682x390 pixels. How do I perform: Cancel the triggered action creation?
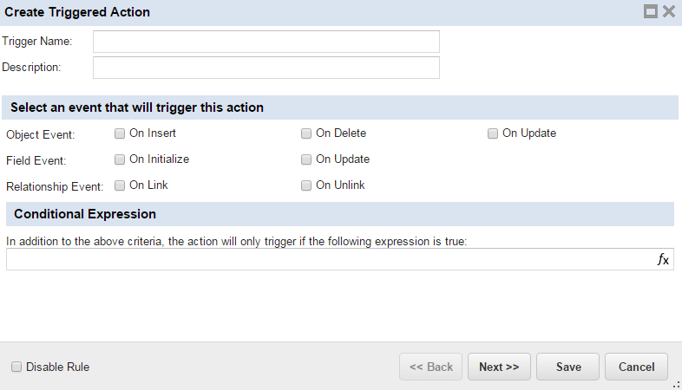[x=636, y=367]
